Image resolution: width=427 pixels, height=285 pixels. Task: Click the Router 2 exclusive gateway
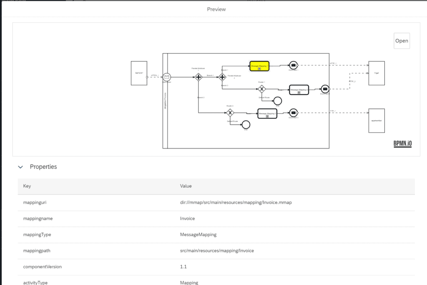230,113
